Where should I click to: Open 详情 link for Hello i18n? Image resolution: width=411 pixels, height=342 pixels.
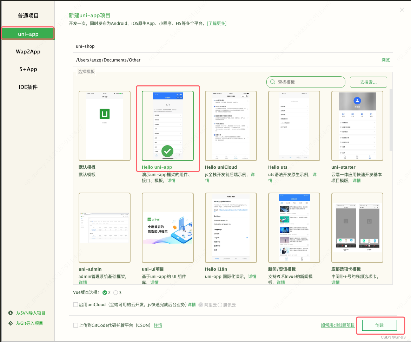252,276
